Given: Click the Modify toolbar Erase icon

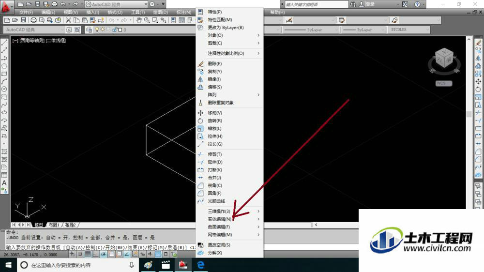Looking at the screenshot, I should click(x=478, y=42).
